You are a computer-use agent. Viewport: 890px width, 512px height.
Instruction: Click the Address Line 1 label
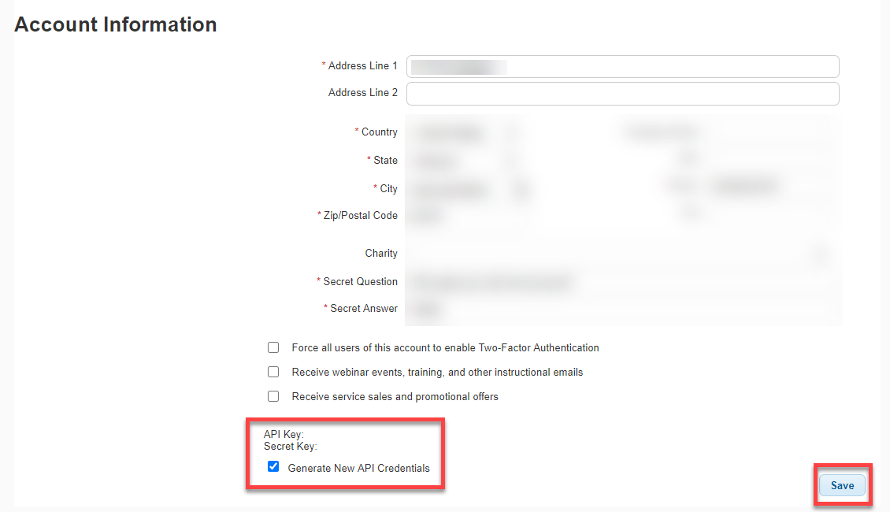coord(360,66)
